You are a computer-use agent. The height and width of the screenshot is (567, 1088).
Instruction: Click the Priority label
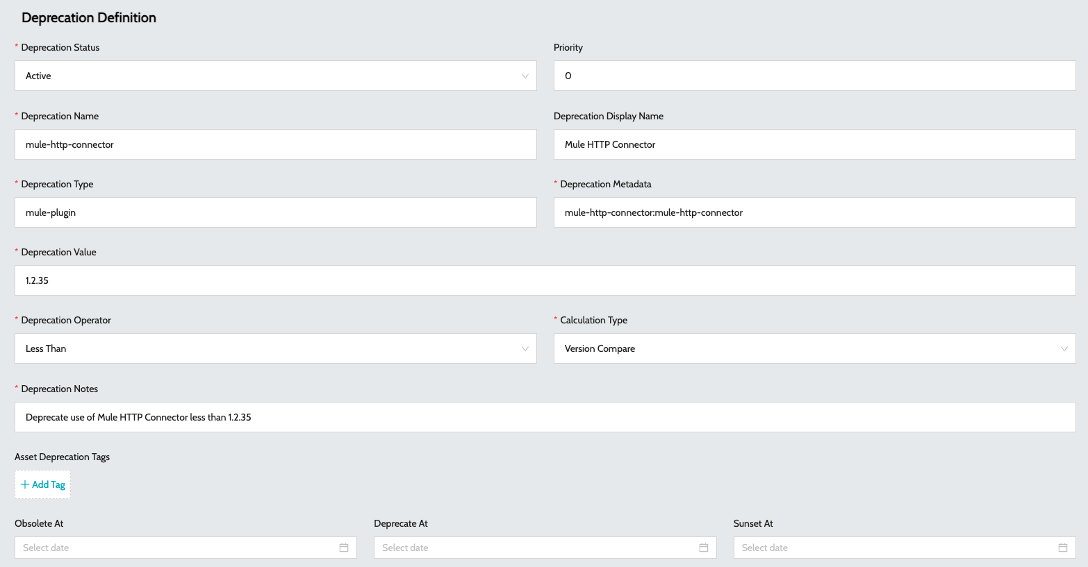[568, 47]
